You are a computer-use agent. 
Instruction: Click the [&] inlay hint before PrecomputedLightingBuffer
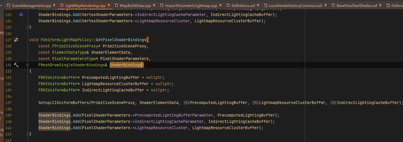(x=186, y=103)
